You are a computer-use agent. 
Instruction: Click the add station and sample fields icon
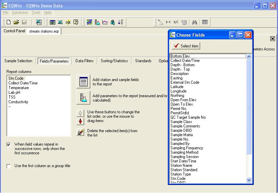(83, 82)
